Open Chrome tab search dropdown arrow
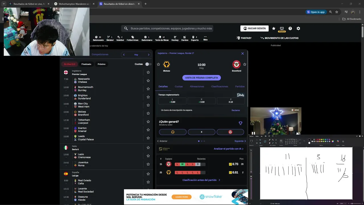Viewport: 364px width, 205px height. click(4, 4)
